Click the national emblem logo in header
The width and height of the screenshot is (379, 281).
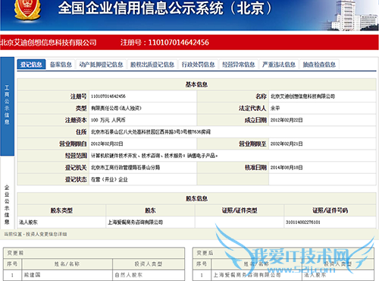(x=27, y=9)
